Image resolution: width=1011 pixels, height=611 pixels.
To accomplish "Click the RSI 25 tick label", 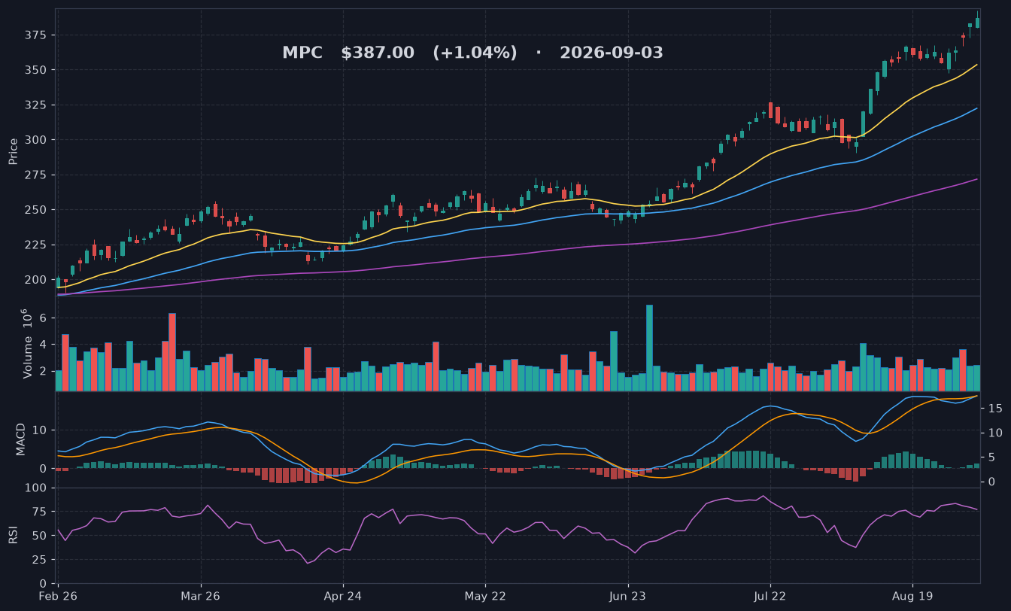I will click(x=40, y=560).
